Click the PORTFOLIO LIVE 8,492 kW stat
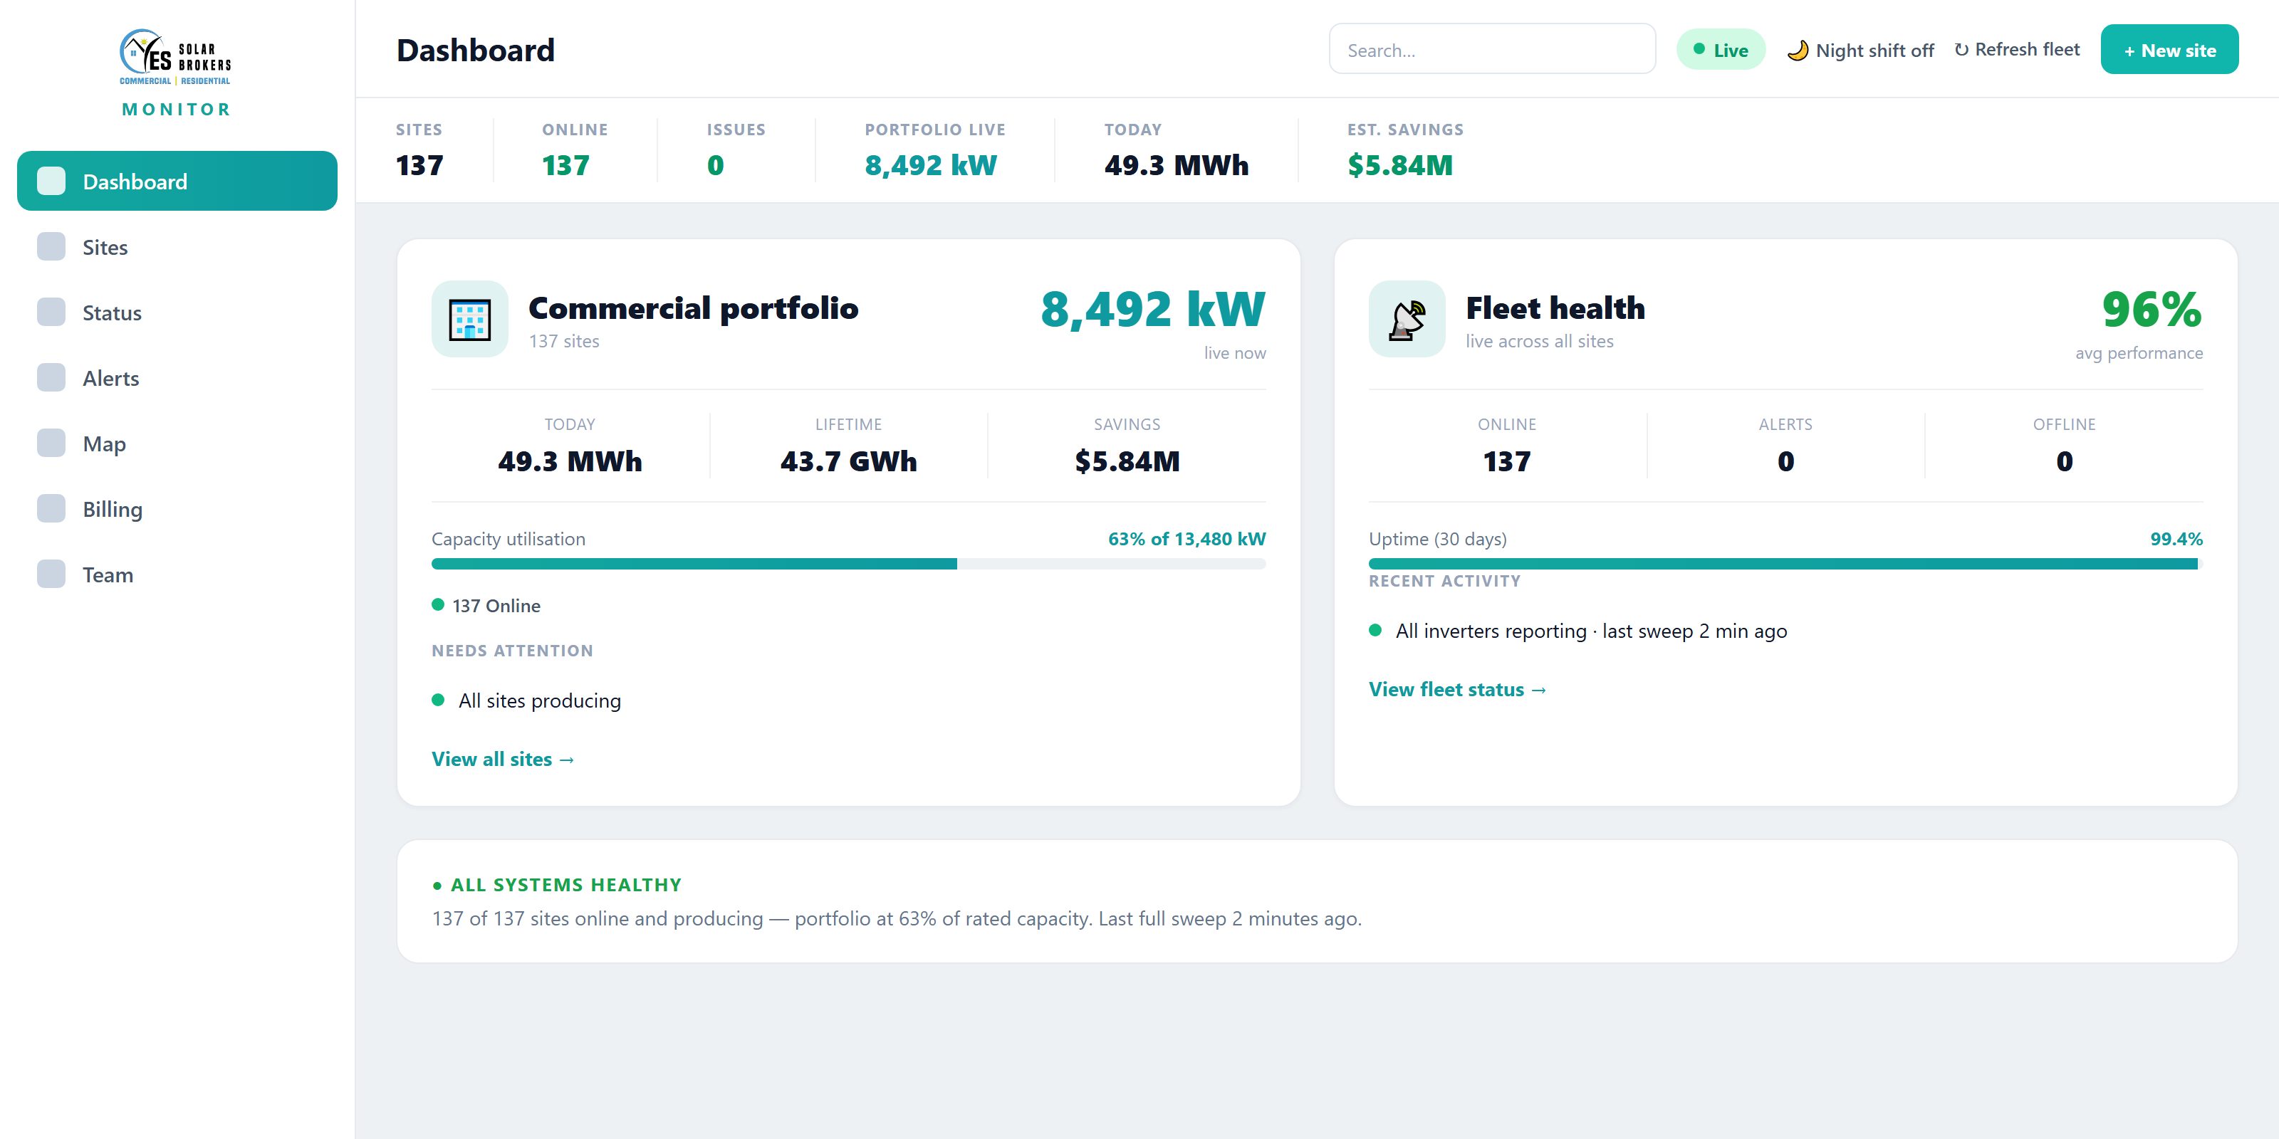The height and width of the screenshot is (1139, 2279). (935, 151)
